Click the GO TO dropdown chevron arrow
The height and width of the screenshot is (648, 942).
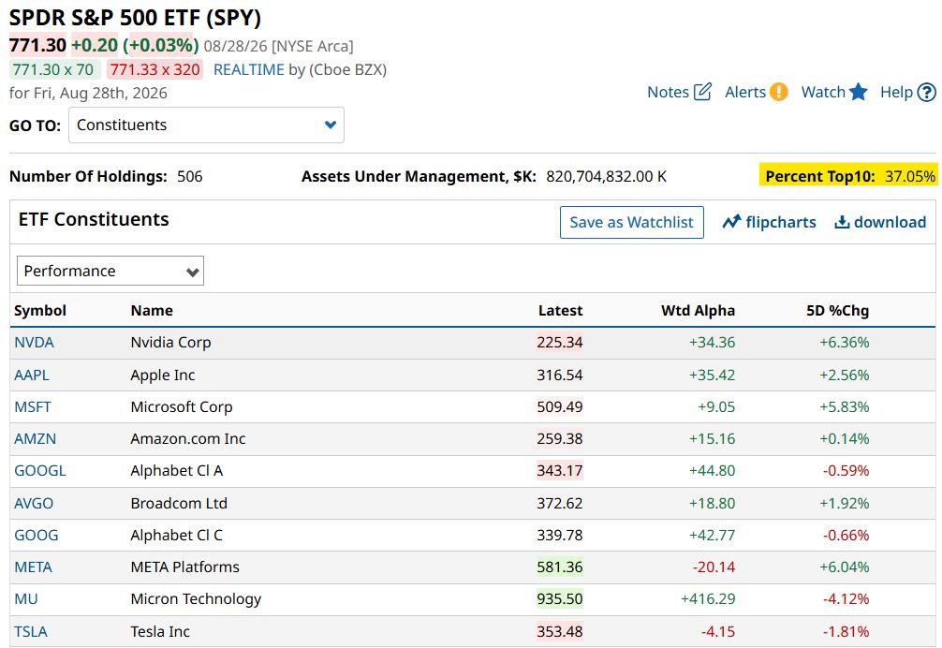(x=330, y=125)
